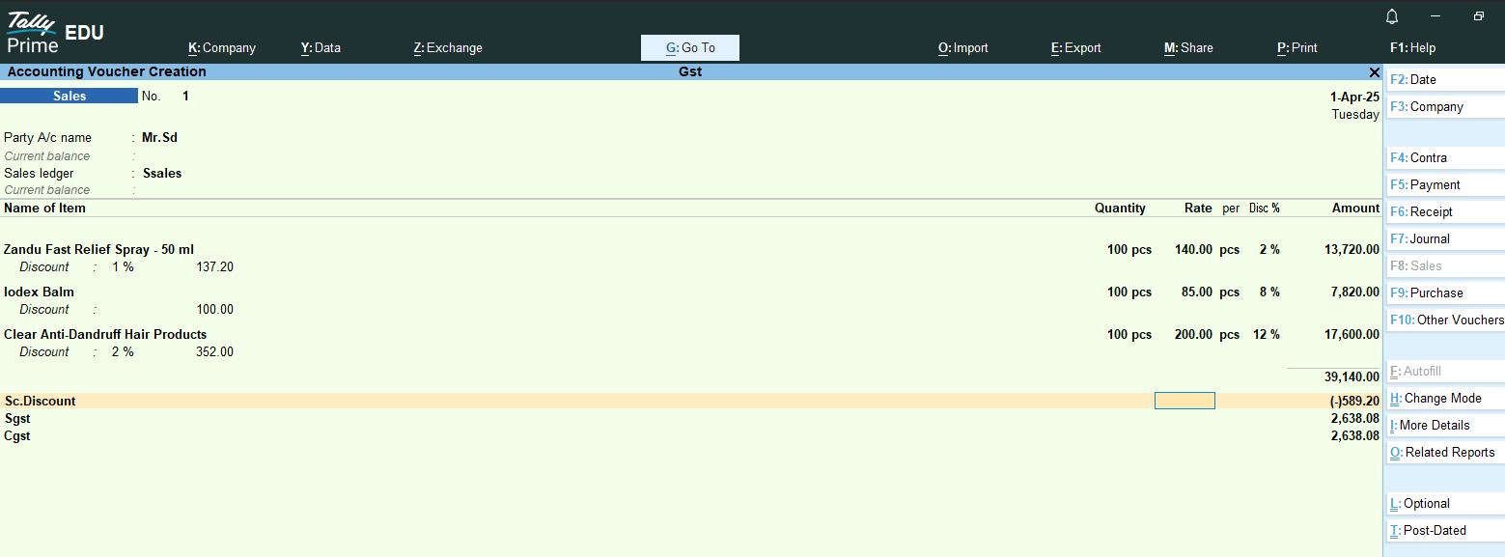Open the P: Print menu
The width and height of the screenshot is (1505, 557).
[x=1296, y=47]
